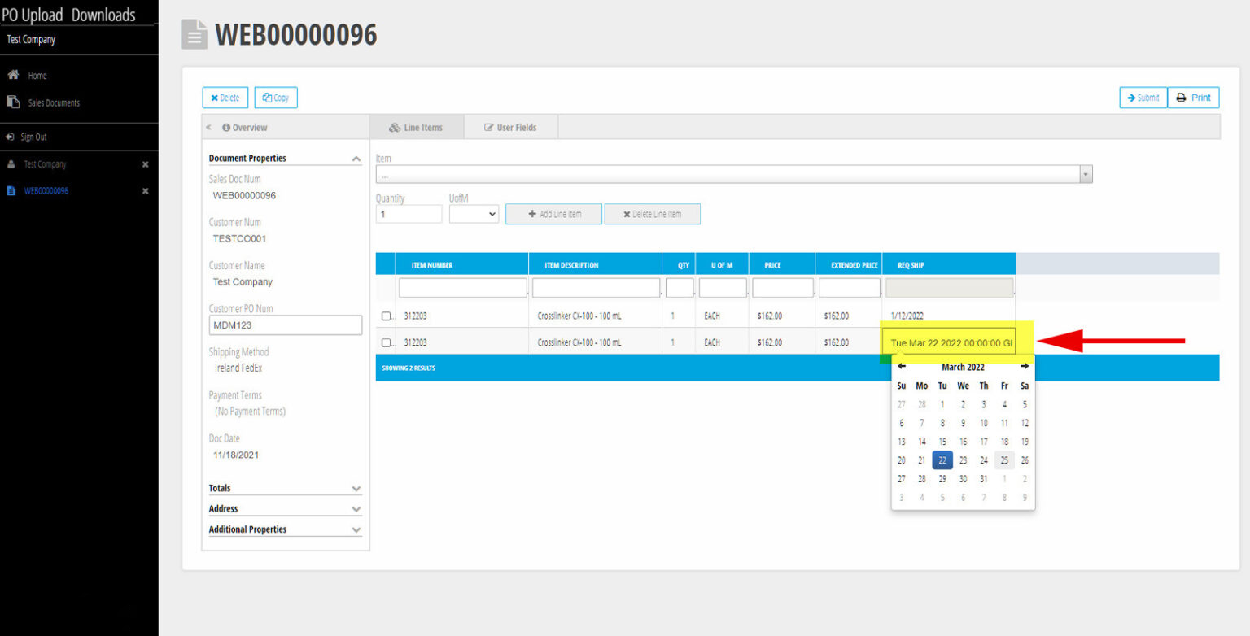The width and height of the screenshot is (1250, 636).
Task: Select March 25 in the calendar
Action: [x=1004, y=460]
